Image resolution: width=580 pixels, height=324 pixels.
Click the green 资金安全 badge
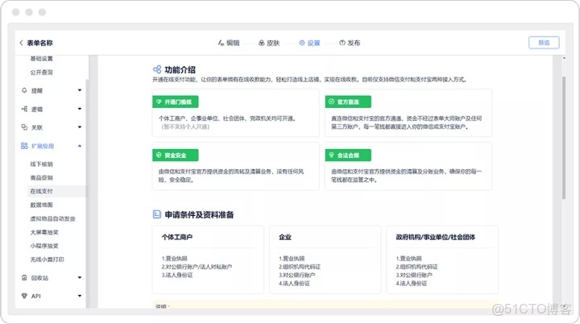tap(176, 156)
